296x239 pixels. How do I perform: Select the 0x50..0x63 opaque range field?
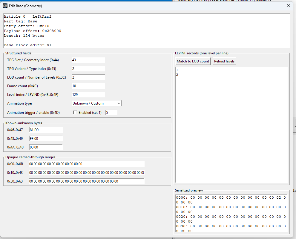point(86,181)
